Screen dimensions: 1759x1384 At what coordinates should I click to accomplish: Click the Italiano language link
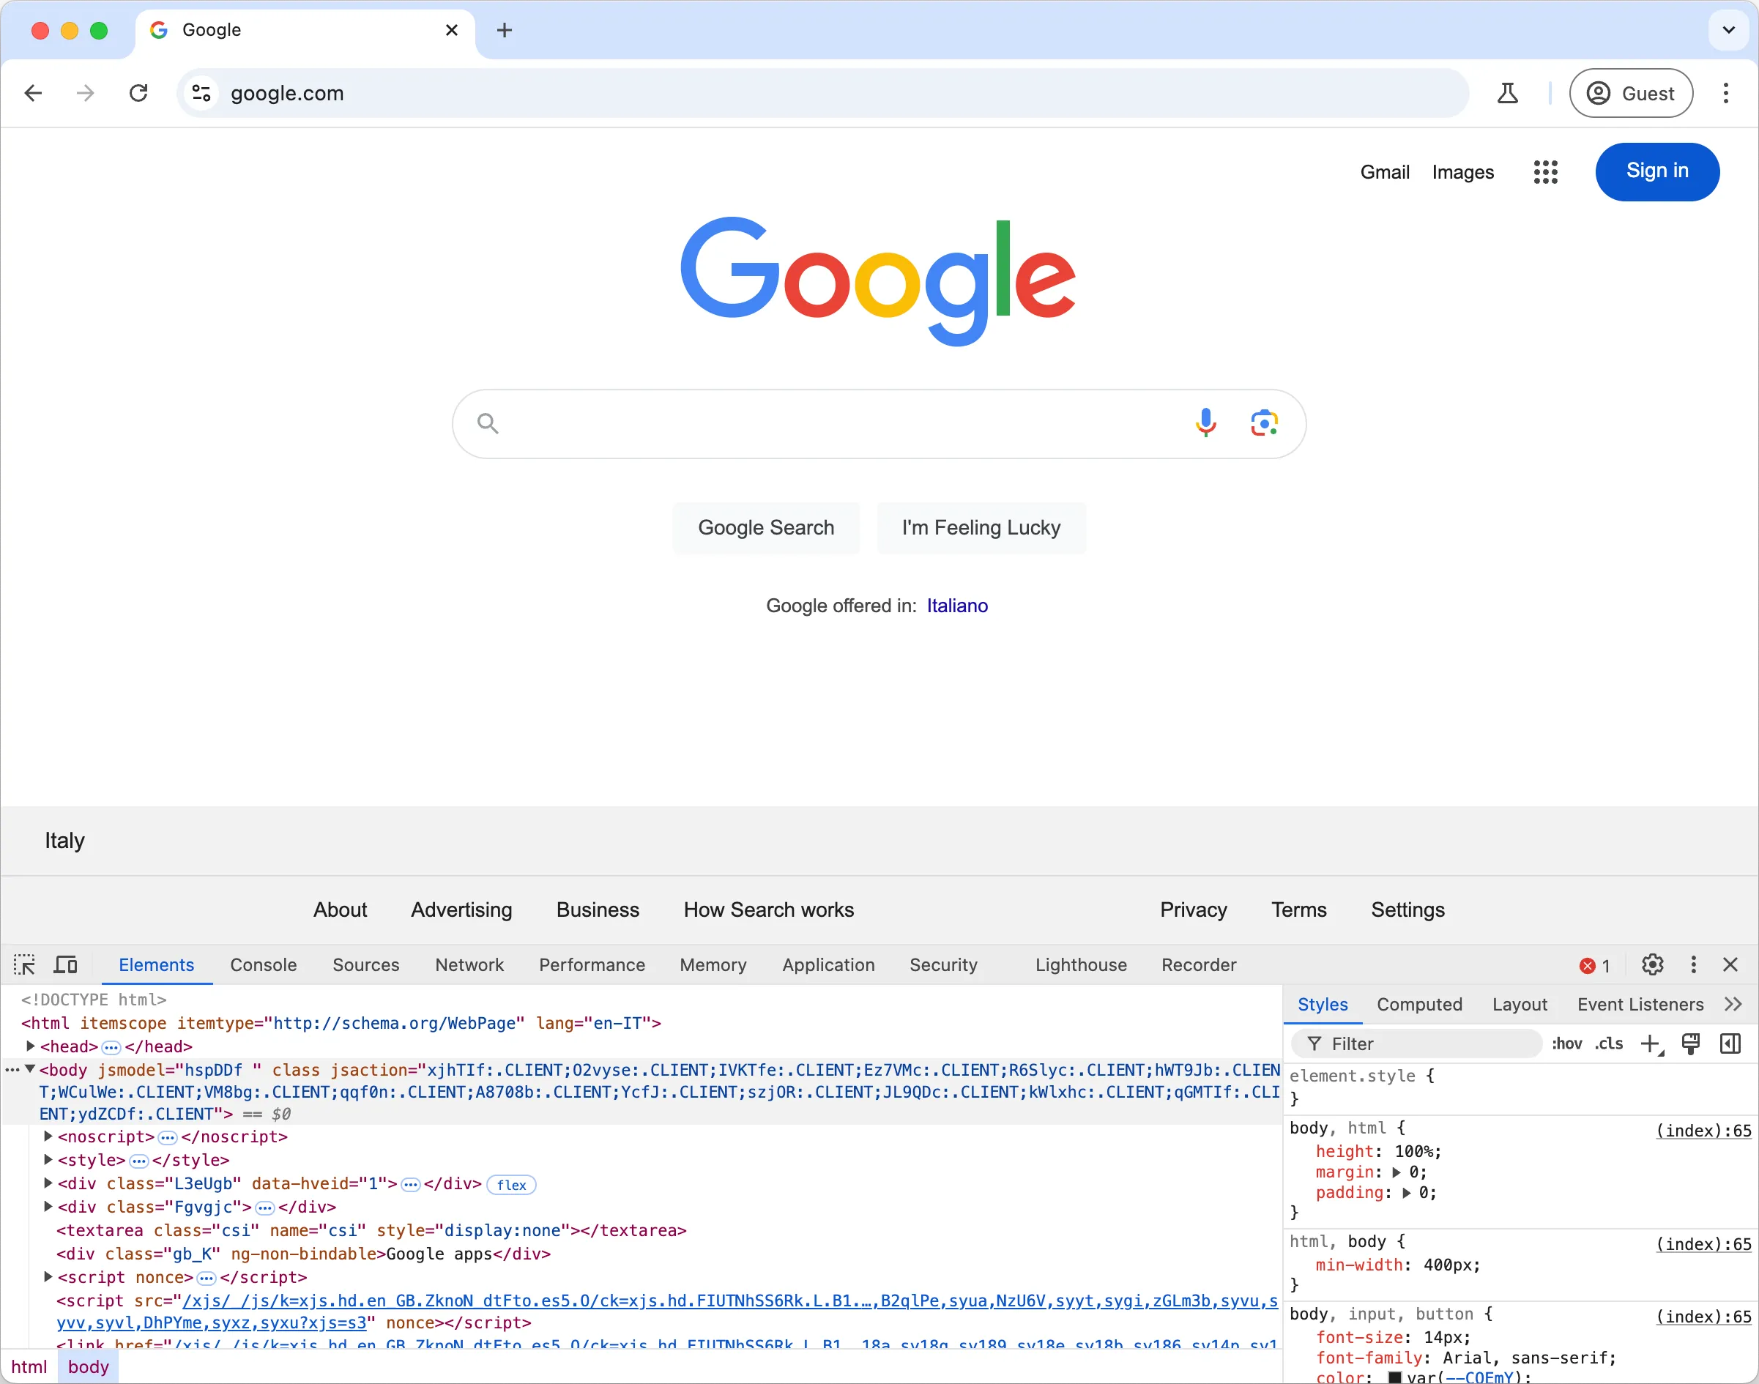point(956,606)
